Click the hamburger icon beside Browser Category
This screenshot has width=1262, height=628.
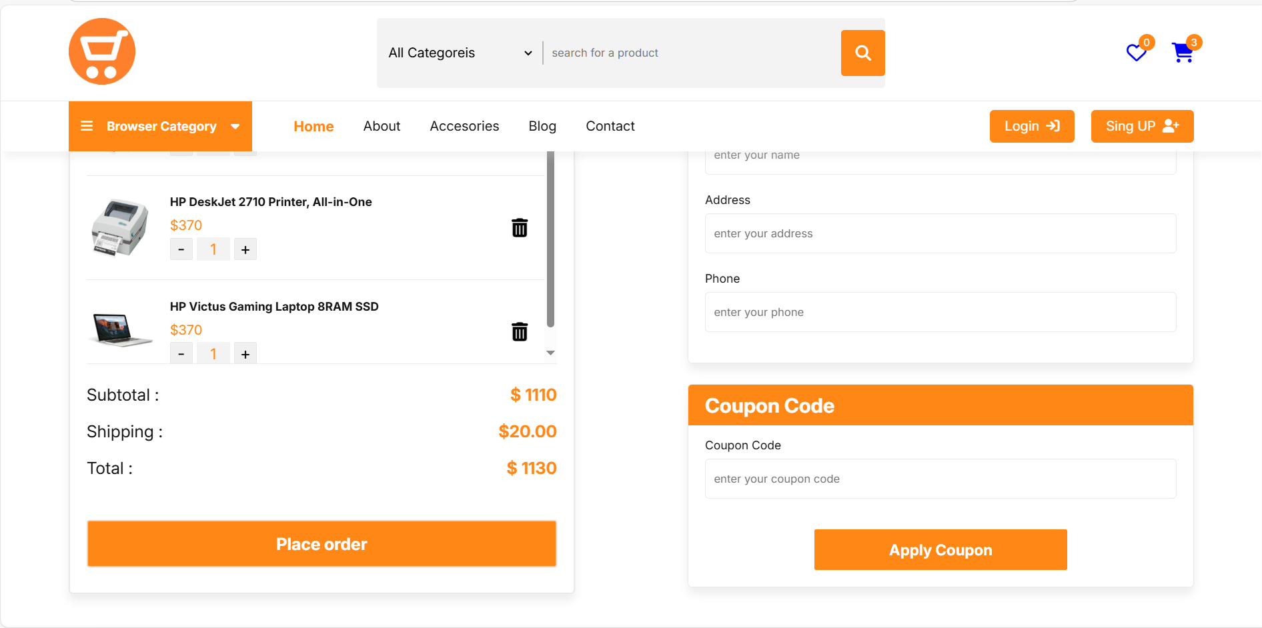click(87, 126)
